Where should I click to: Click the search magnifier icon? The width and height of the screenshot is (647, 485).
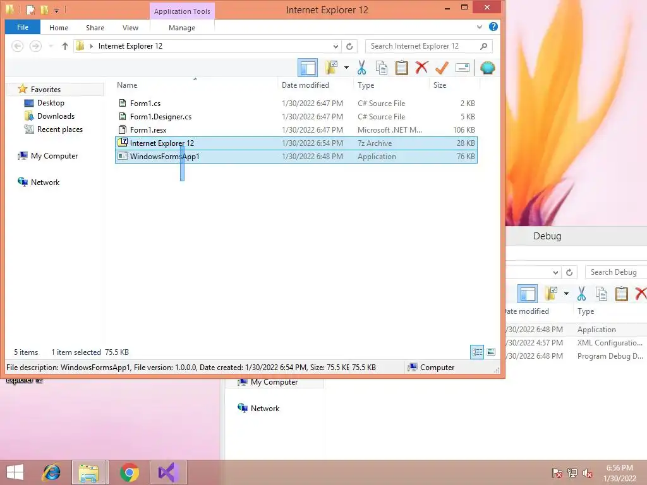click(483, 46)
